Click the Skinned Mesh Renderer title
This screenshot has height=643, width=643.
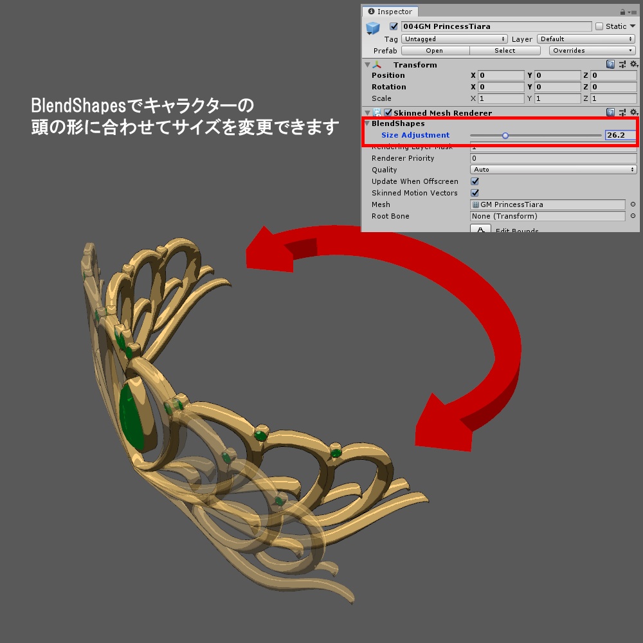[x=443, y=113]
